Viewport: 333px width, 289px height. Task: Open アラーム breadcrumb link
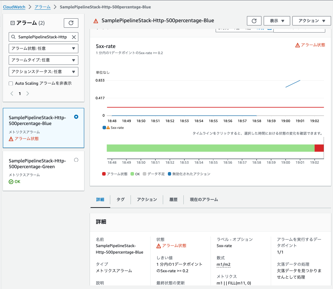43,7
